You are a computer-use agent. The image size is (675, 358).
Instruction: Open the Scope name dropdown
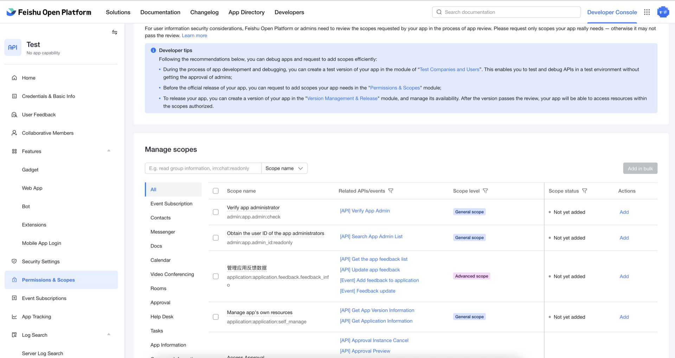[x=284, y=168]
